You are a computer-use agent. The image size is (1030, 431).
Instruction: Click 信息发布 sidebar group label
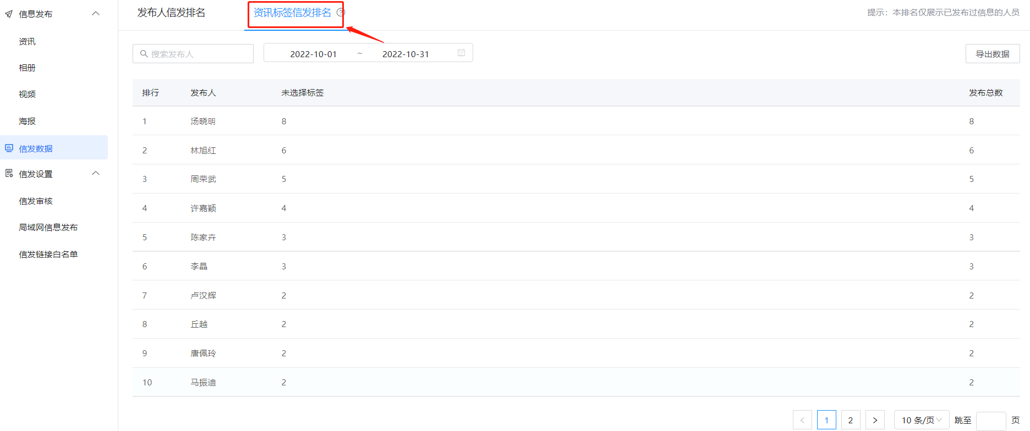point(36,14)
